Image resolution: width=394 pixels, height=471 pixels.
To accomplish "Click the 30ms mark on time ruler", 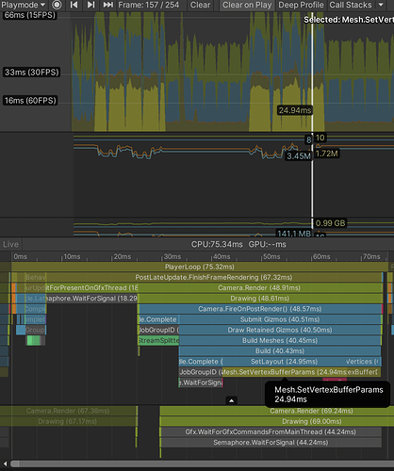I will tap(172, 256).
